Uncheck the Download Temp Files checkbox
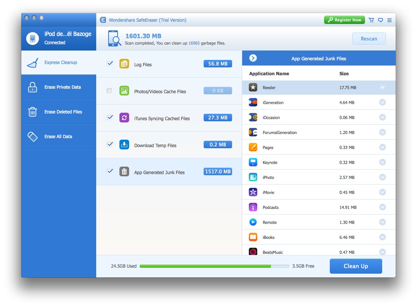Image resolution: width=417 pixels, height=307 pixels. [x=110, y=145]
